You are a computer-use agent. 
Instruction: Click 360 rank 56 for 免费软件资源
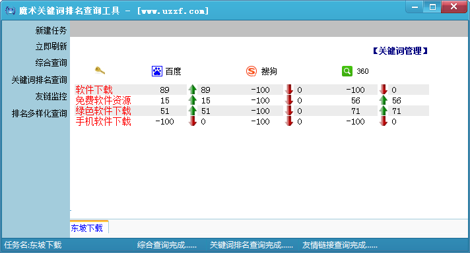(x=356, y=101)
